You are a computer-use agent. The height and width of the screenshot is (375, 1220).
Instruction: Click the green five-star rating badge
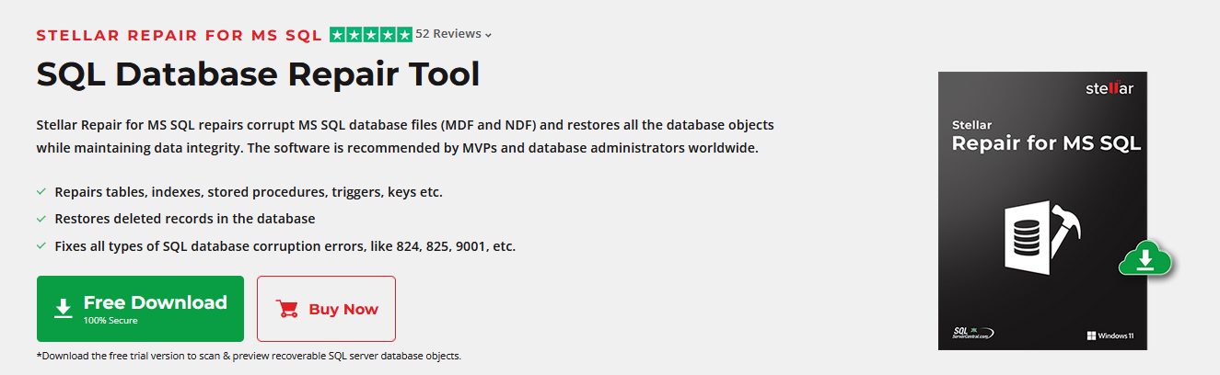click(371, 35)
